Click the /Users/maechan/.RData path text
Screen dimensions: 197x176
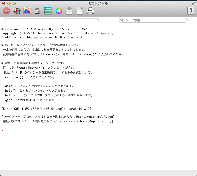click(x=94, y=117)
